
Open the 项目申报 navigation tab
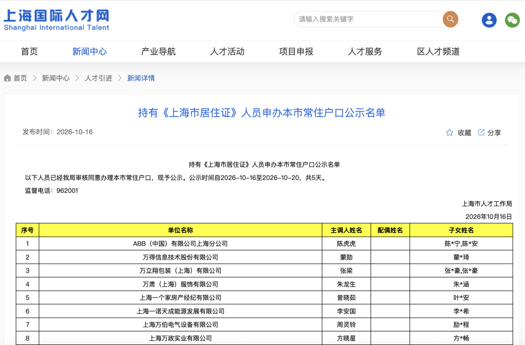pyautogui.click(x=297, y=52)
